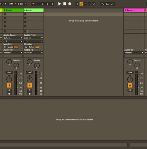Click Send B knob on 4 Audio
This screenshot has height=149, width=147.
(x=37, y=65)
